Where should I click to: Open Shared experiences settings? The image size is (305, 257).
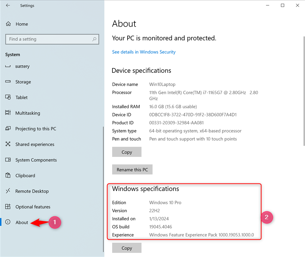(35, 144)
